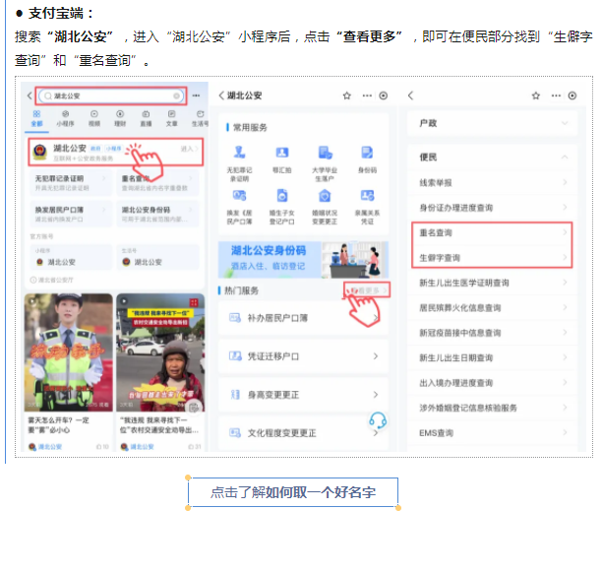Screen dimensions: 602x573
Task: Open the 涉外婚姻登记信息核验服务 list row
Action: tap(492, 408)
